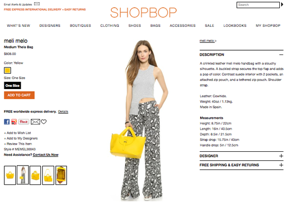The width and height of the screenshot is (288, 204).
Task: Expand the Designer section
Action: click(x=281, y=156)
